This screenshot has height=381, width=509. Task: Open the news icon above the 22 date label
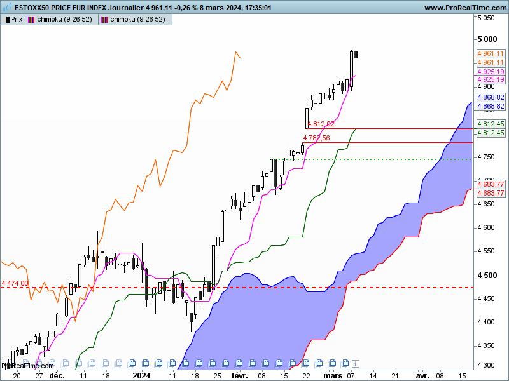(306, 363)
